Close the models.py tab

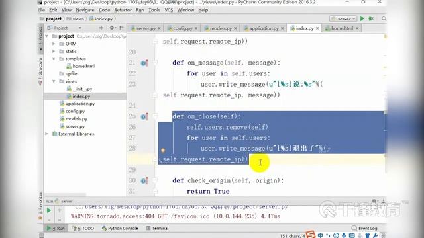pyautogui.click(x=236, y=28)
